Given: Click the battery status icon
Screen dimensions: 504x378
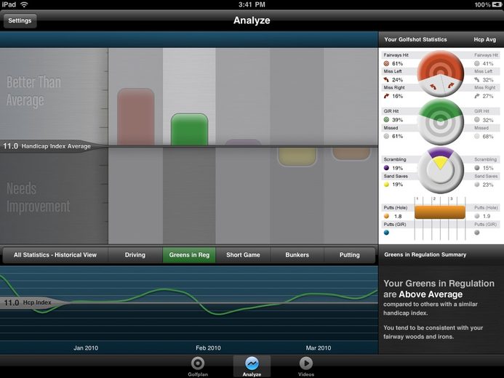Looking at the screenshot, I should coord(497,4).
